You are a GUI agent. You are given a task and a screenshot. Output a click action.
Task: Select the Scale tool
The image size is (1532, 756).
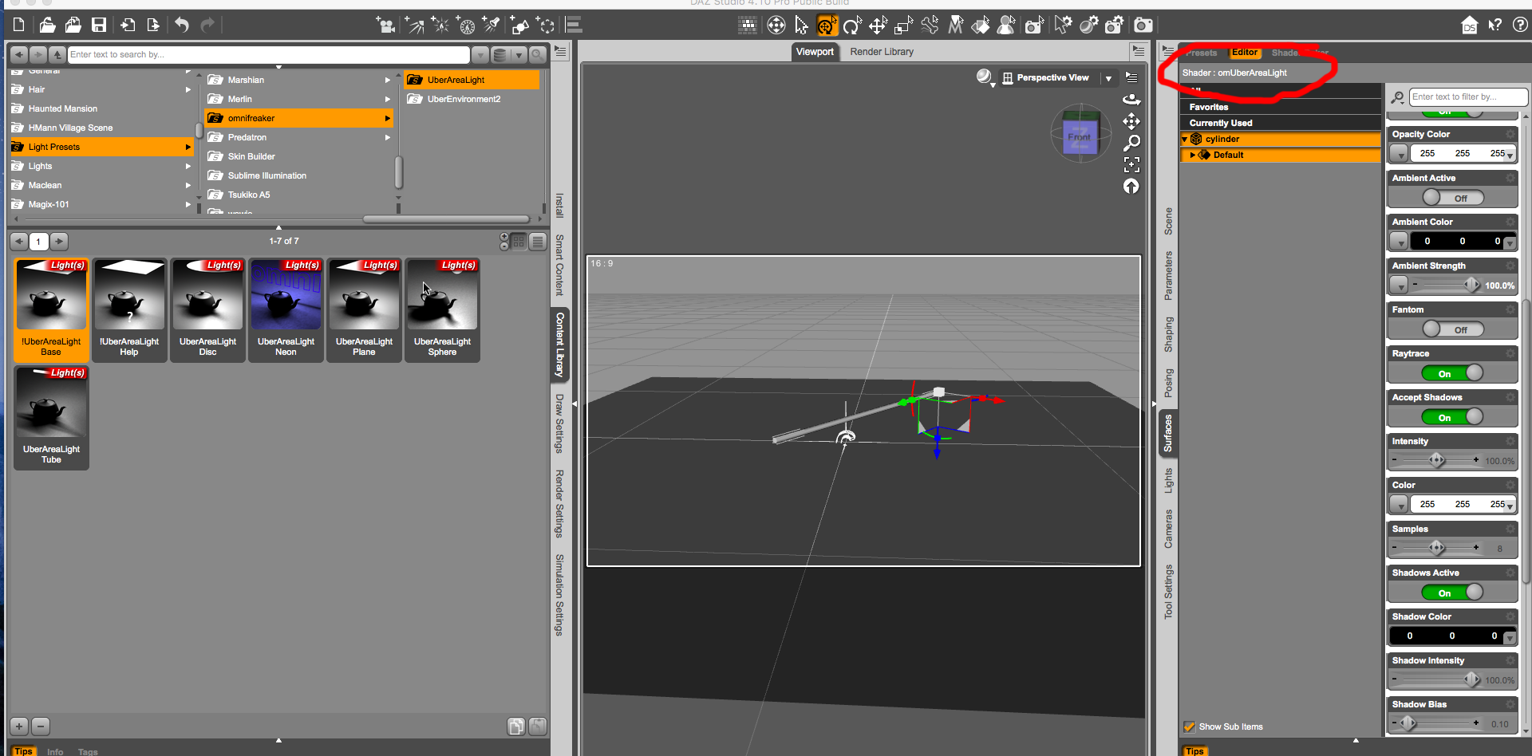pyautogui.click(x=903, y=26)
